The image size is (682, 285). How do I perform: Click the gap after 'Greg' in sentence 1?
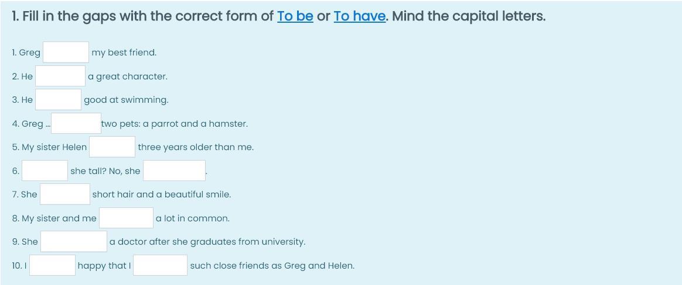coord(66,53)
